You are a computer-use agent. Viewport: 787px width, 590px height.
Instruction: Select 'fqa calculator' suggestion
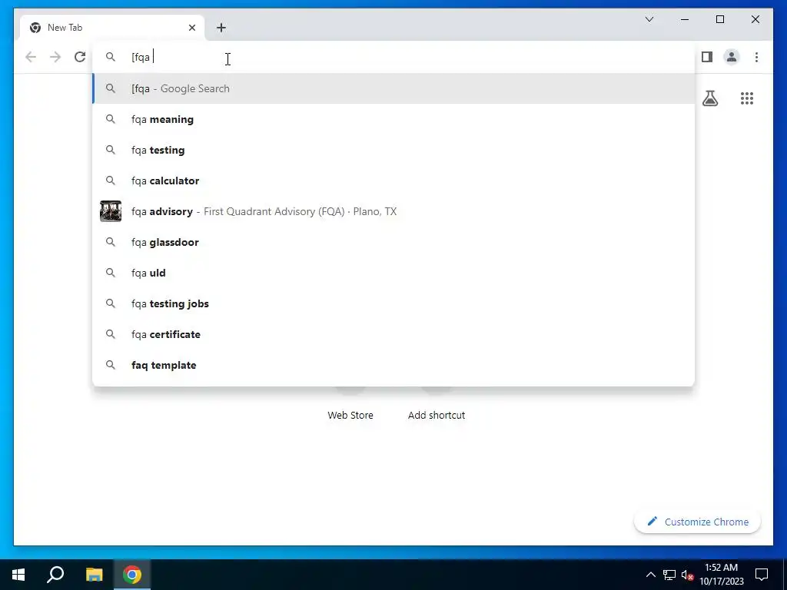coord(393,181)
